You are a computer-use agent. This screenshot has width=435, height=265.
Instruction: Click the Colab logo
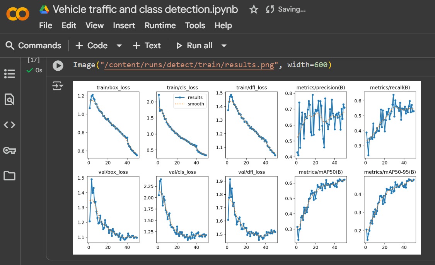[x=18, y=14]
